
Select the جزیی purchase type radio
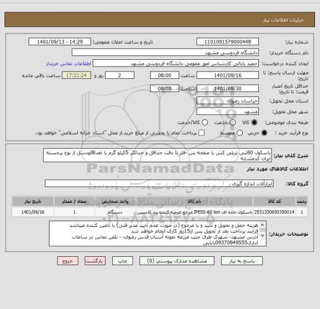point(264,133)
